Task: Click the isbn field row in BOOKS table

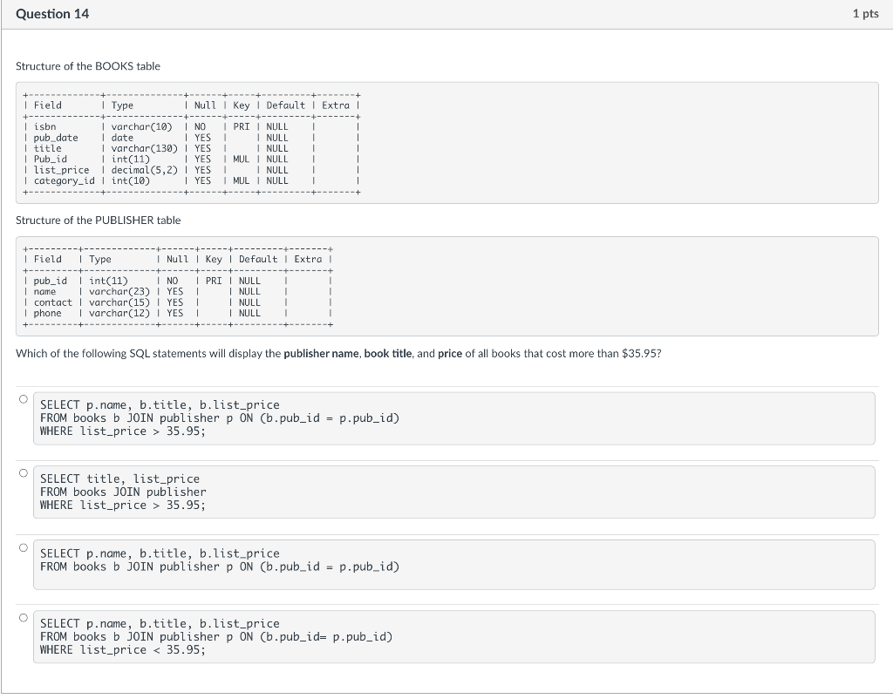Action: point(191,126)
